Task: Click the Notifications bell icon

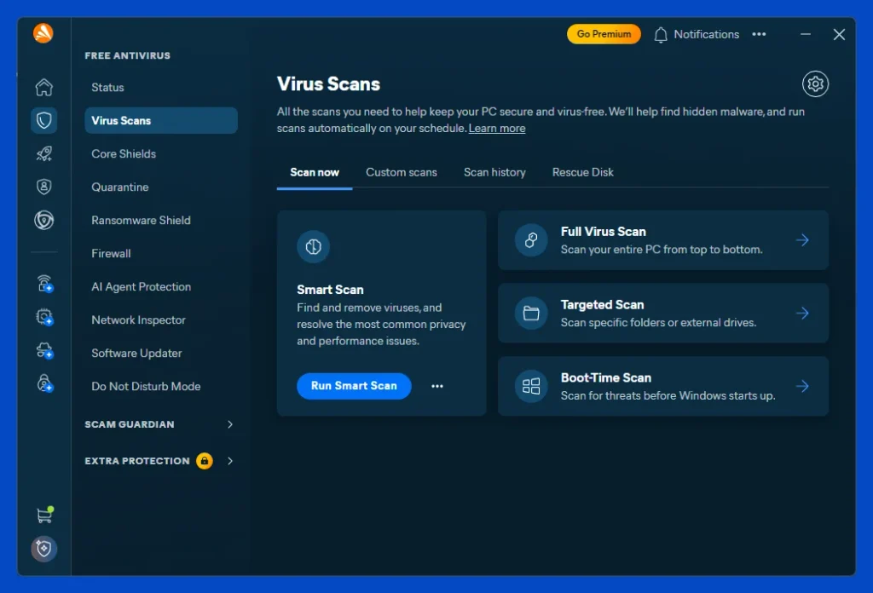Action: point(661,34)
